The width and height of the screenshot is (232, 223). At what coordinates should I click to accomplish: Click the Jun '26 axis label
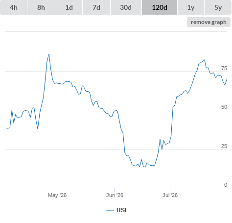[115, 195]
